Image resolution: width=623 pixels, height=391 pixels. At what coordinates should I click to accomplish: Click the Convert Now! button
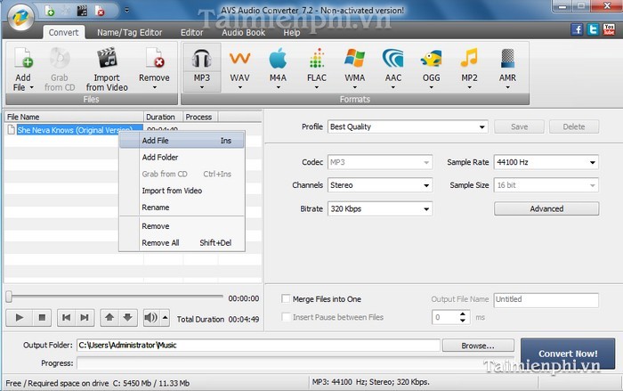(x=568, y=354)
